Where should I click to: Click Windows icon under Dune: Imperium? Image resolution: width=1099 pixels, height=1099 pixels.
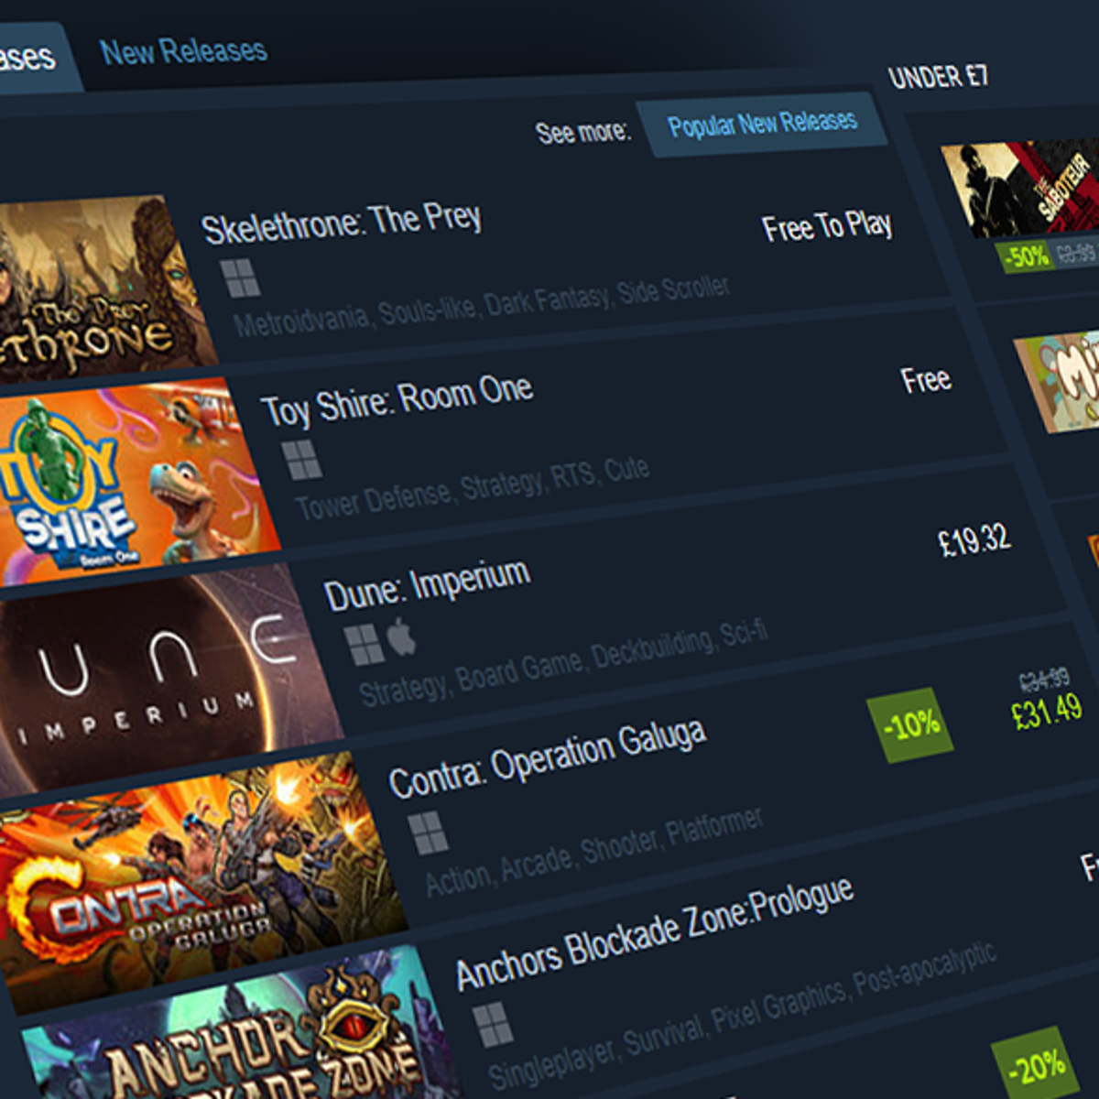pyautogui.click(x=364, y=645)
